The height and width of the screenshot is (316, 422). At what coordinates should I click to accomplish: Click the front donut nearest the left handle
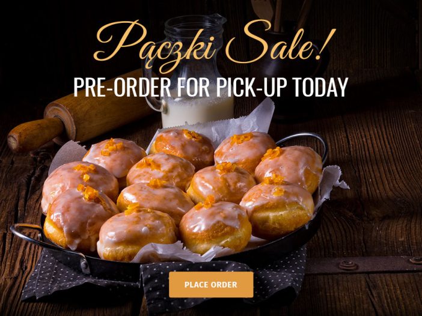(x=81, y=218)
